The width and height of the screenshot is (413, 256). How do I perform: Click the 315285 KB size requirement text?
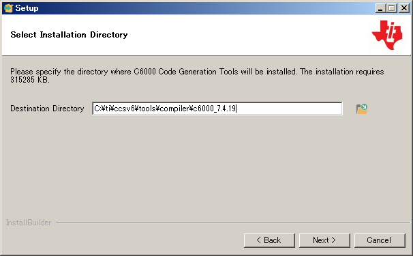(30, 80)
